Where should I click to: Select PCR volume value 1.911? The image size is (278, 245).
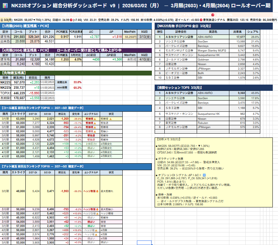click(76, 37)
